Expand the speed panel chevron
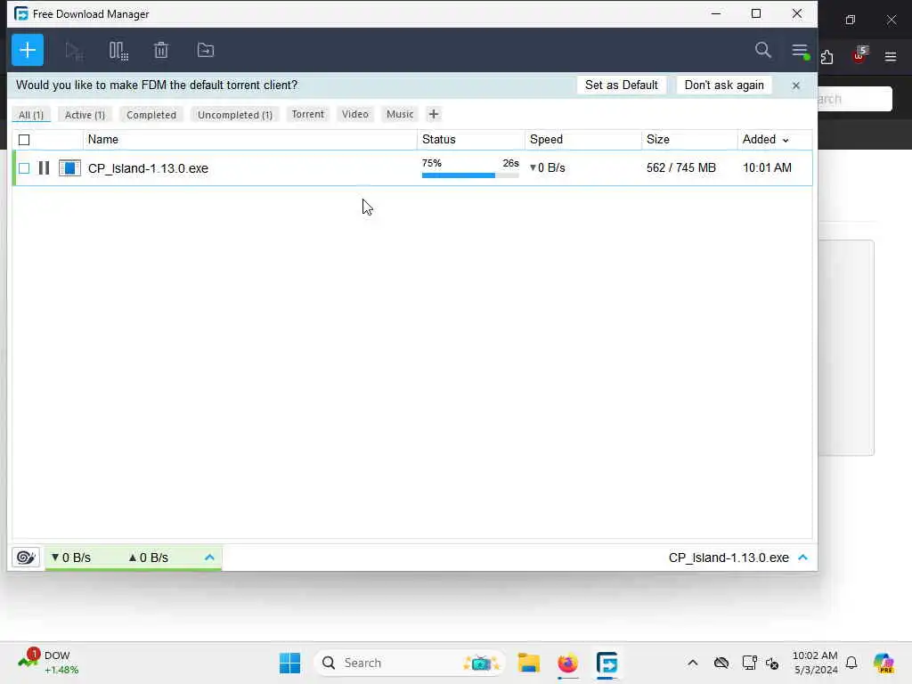The width and height of the screenshot is (912, 684). click(209, 558)
